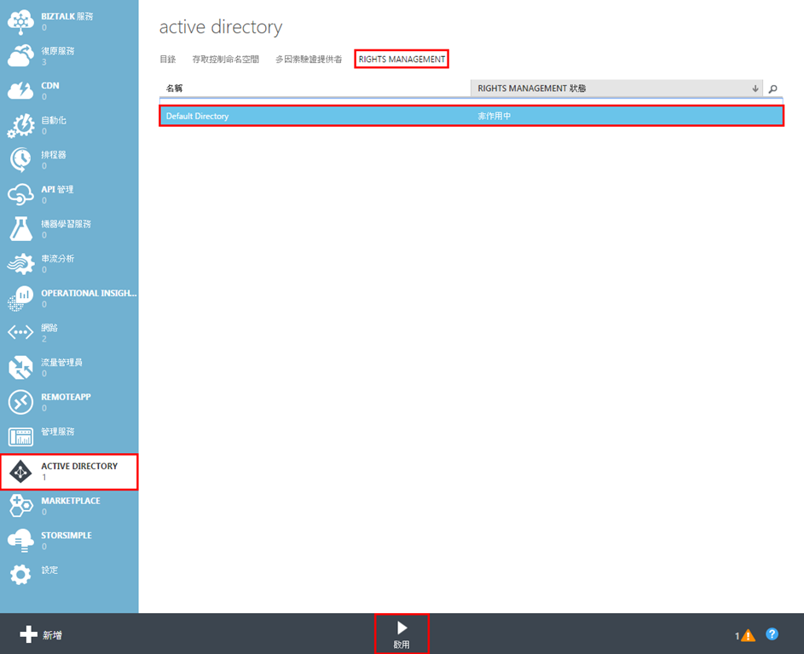Select the CDN cloud icon
804x654 pixels.
tap(20, 90)
